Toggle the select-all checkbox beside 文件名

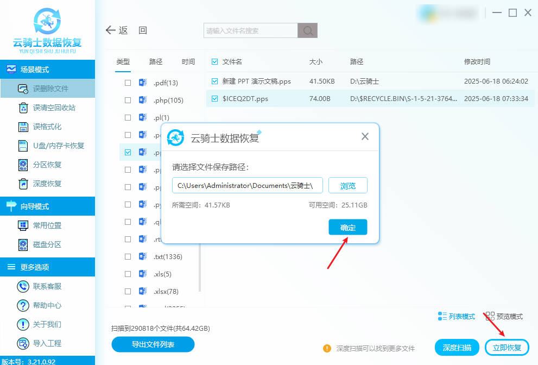(x=215, y=62)
